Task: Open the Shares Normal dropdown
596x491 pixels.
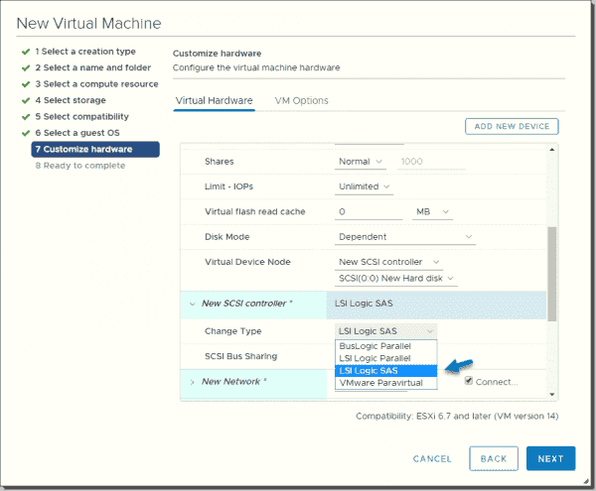Action: click(x=361, y=162)
